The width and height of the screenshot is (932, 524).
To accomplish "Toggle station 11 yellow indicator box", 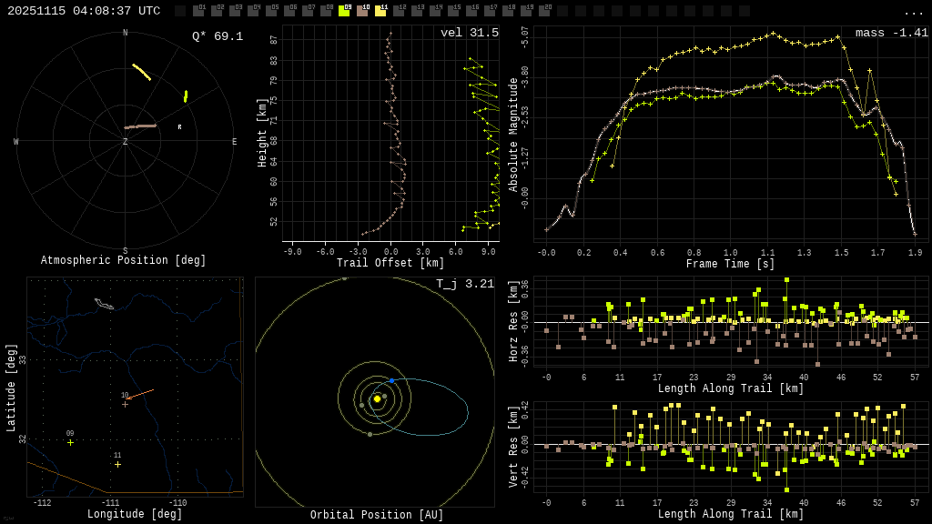I will (x=380, y=11).
